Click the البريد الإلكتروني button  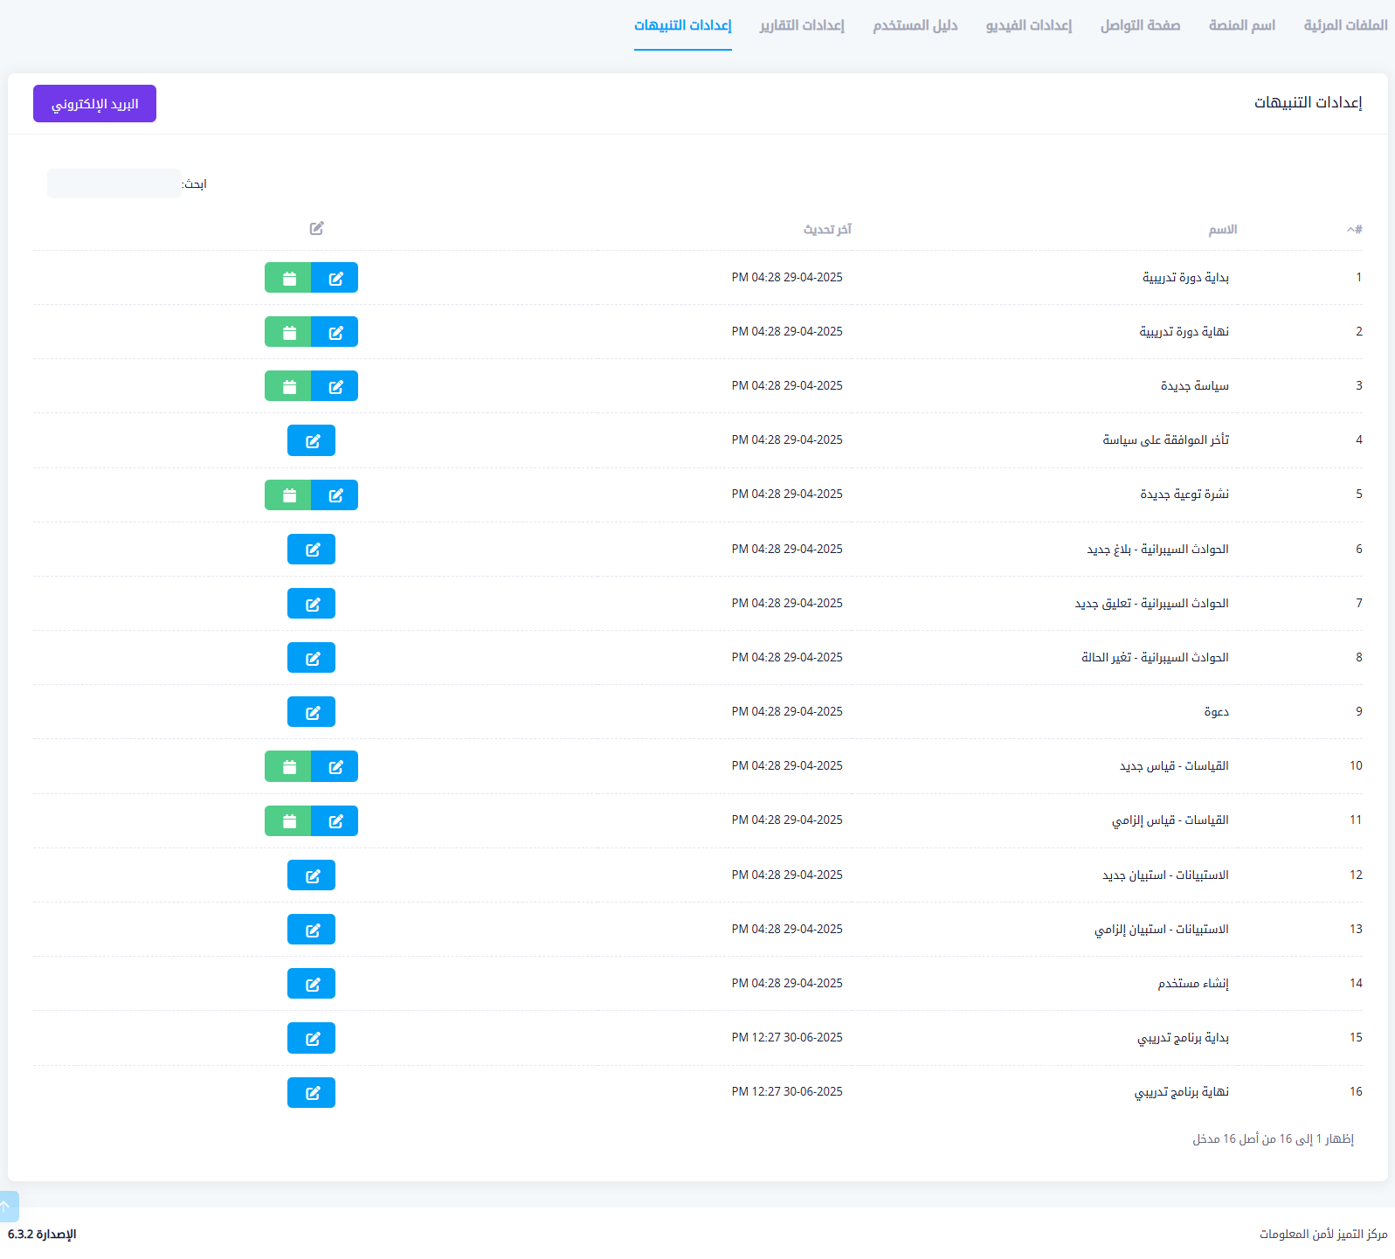click(94, 104)
